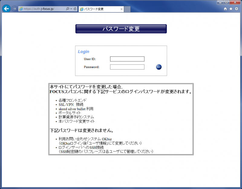Click the Login heading text
The image size is (242, 189).
point(83,52)
